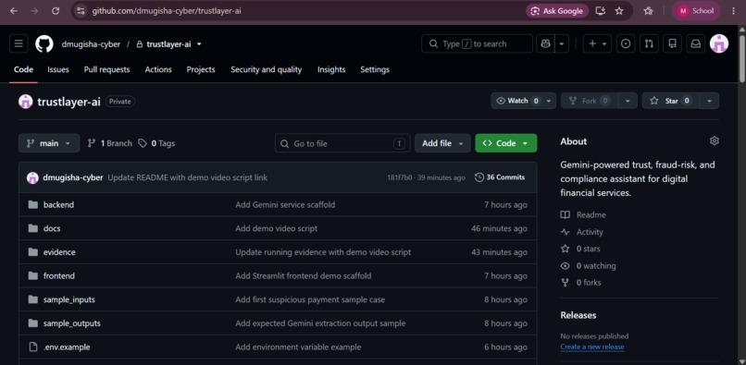
Task: Click Create a new release link
Action: pos(591,347)
